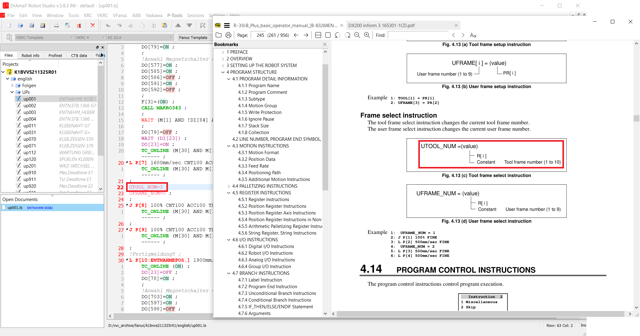Click the red PDF export icon

(x=79, y=25)
